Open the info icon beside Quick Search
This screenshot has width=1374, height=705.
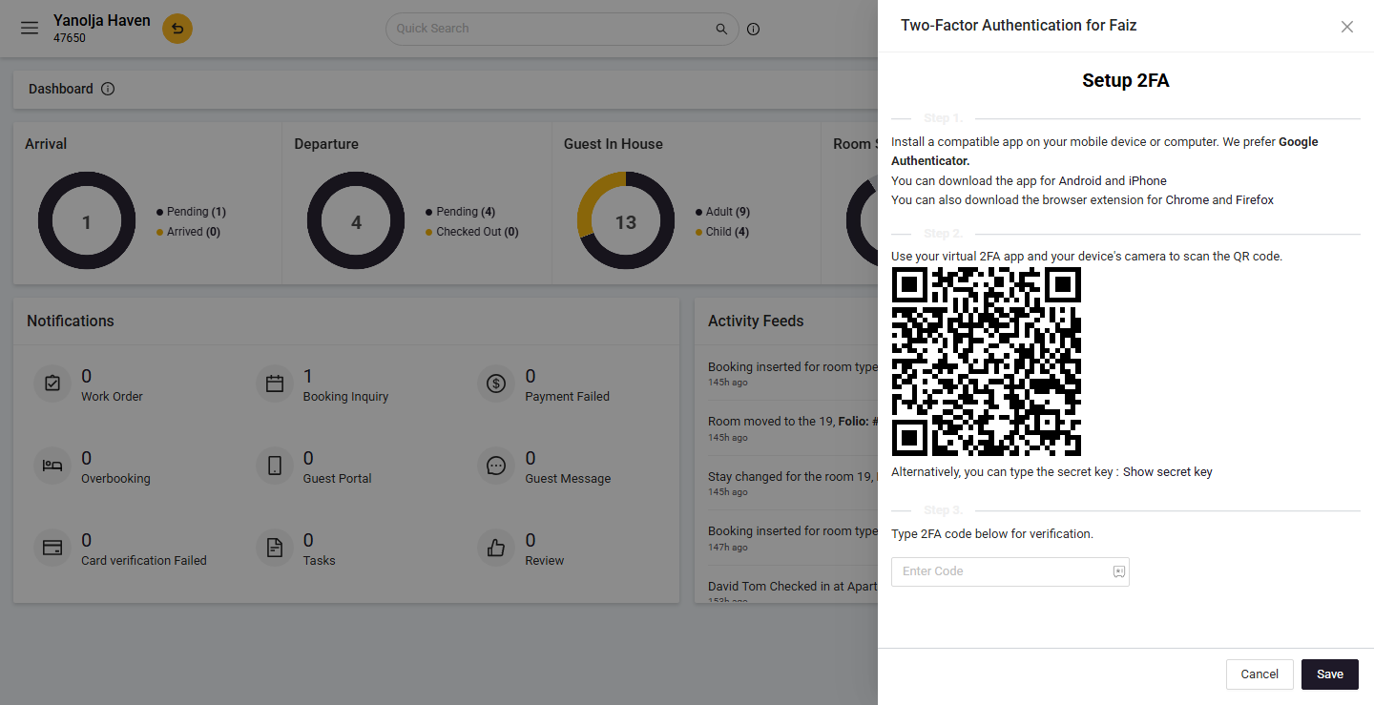(754, 29)
